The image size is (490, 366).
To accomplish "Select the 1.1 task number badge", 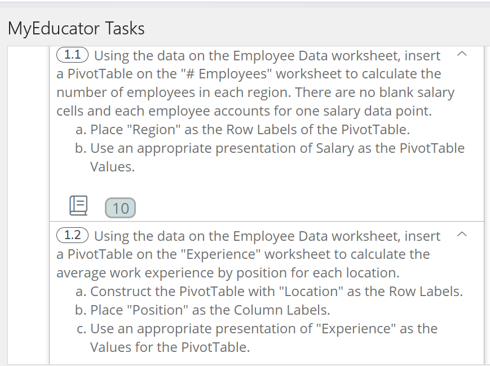I will pos(73,55).
